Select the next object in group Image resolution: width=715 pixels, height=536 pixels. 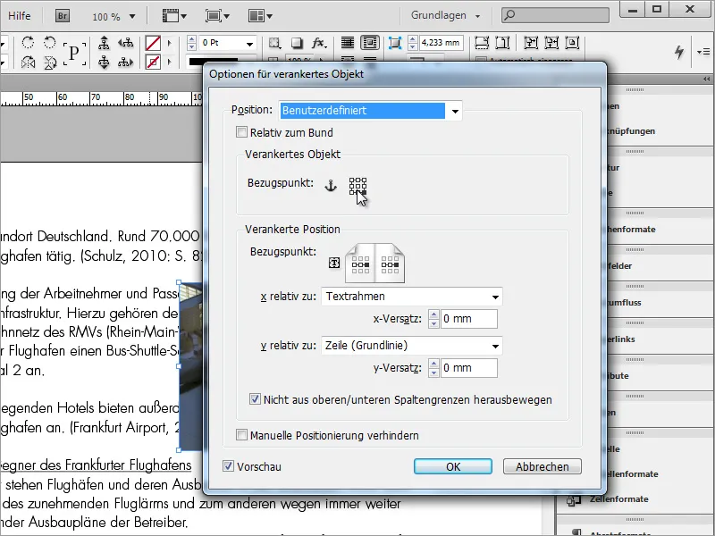(x=125, y=62)
